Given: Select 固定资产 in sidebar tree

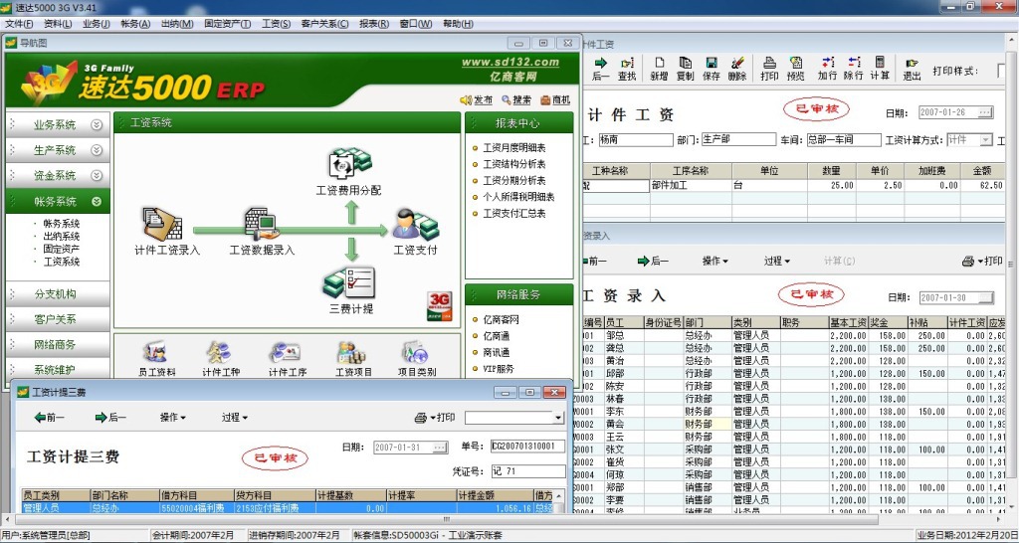Looking at the screenshot, I should [62, 249].
